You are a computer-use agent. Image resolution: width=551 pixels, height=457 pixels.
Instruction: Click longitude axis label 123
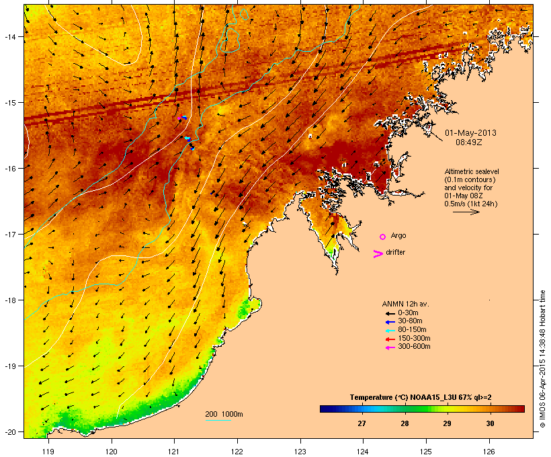[x=300, y=452]
